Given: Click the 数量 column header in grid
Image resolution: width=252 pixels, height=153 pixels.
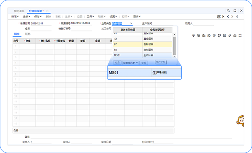Looking at the screenshot, I should point(71,41).
